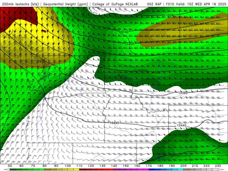The width and height of the screenshot is (228, 171).
Task: Click the "College of DuPage NEXLAB" label
Action: [115, 4]
